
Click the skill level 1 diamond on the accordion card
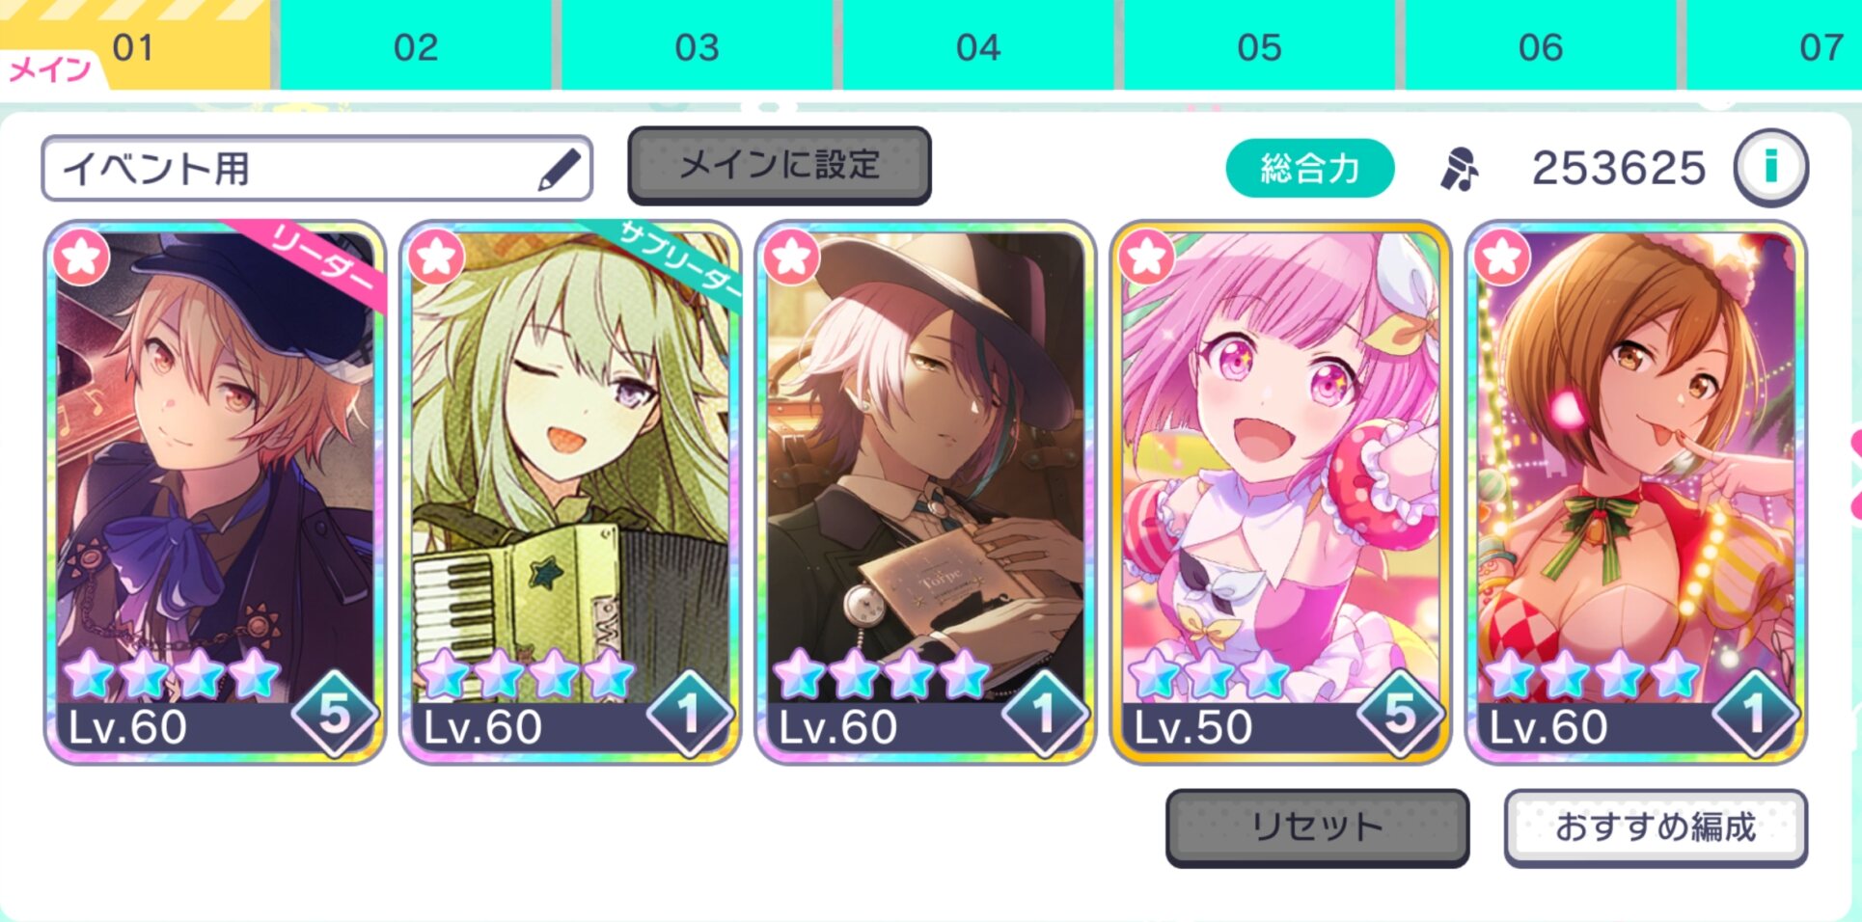[x=690, y=714]
